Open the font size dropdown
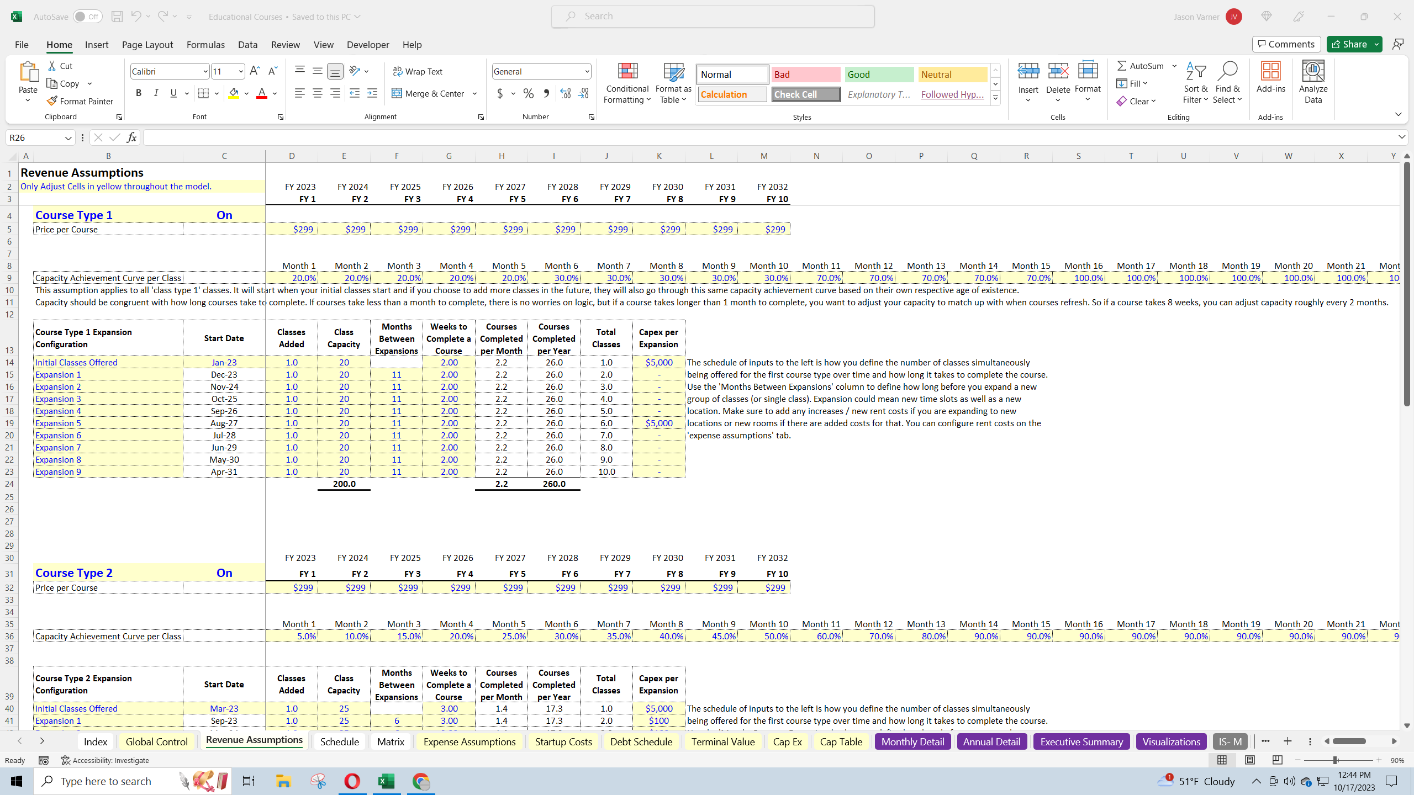This screenshot has height=795, width=1414. [x=241, y=71]
